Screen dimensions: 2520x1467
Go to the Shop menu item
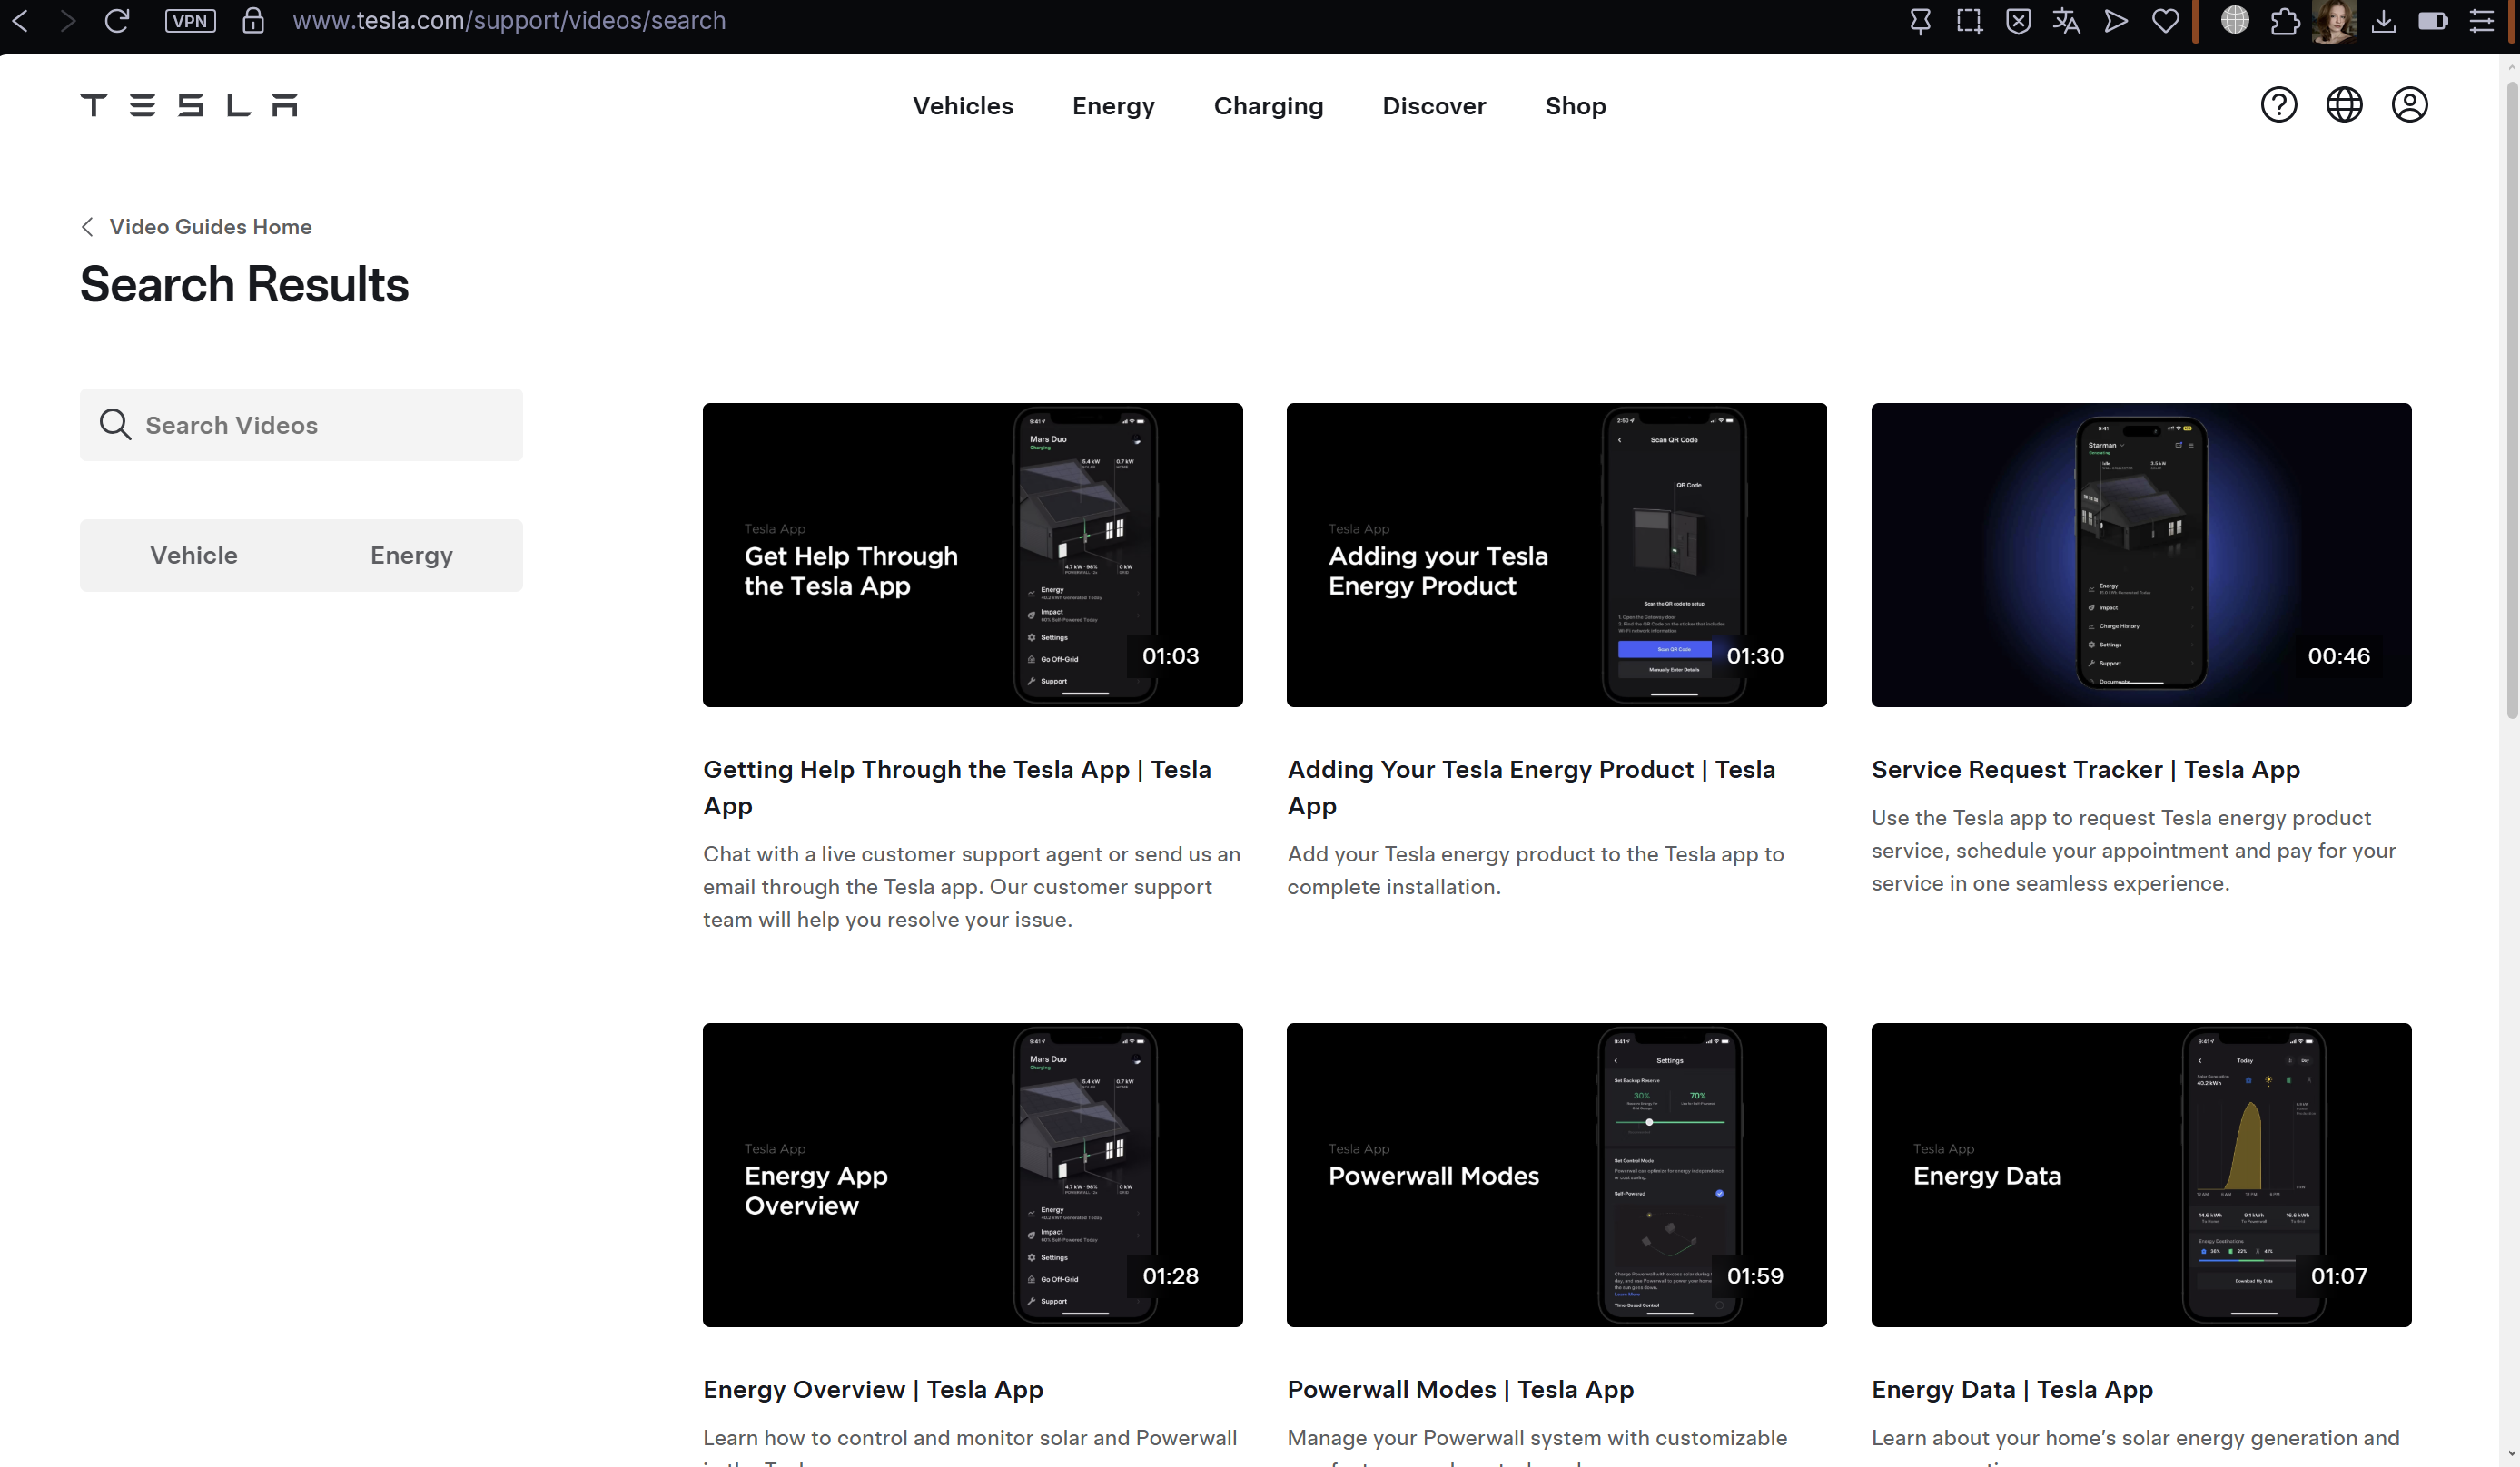tap(1574, 106)
